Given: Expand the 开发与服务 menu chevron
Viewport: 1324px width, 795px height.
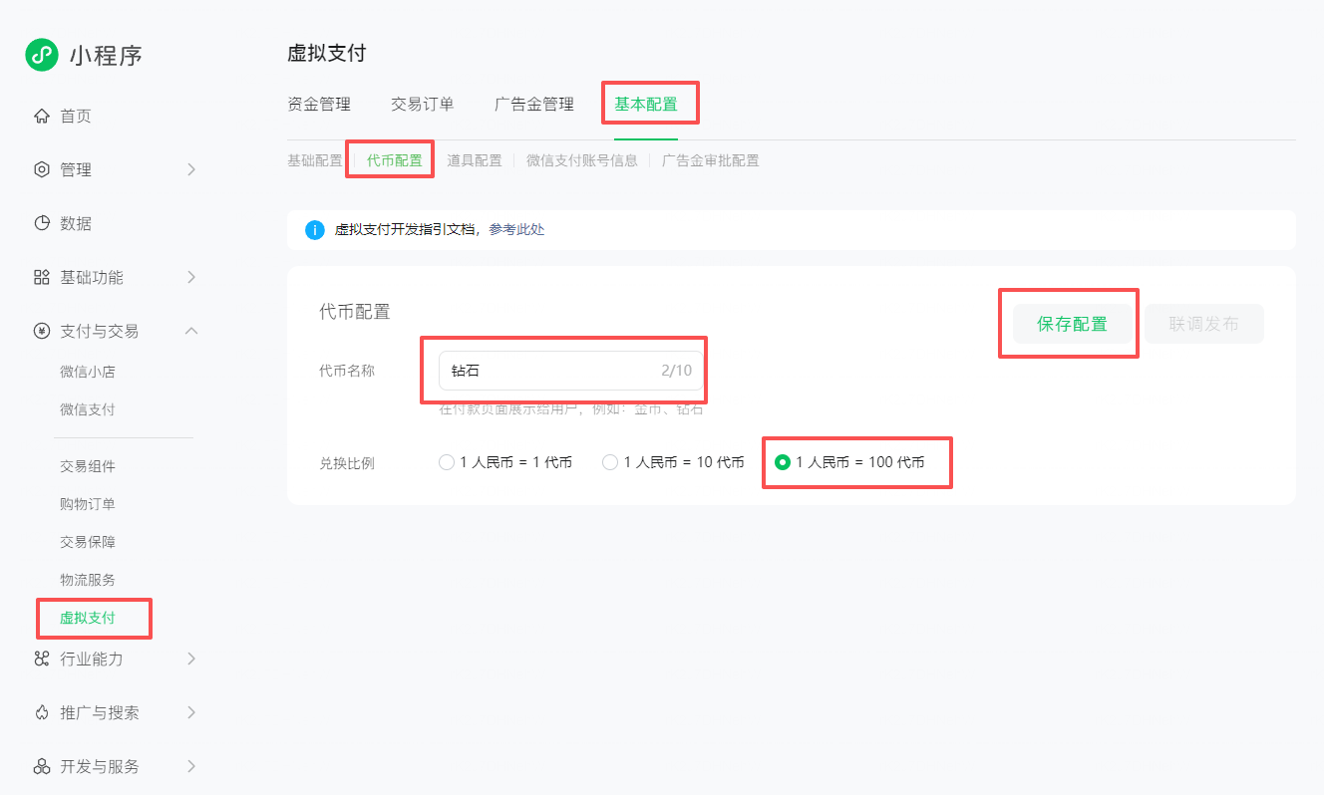Looking at the screenshot, I should 191,767.
